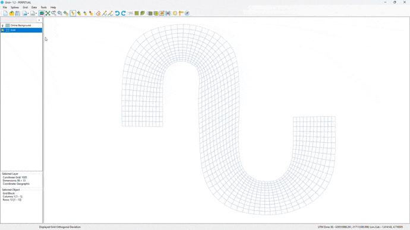
Task: Click the Save floppy disk icon
Action: [x=17, y=13]
